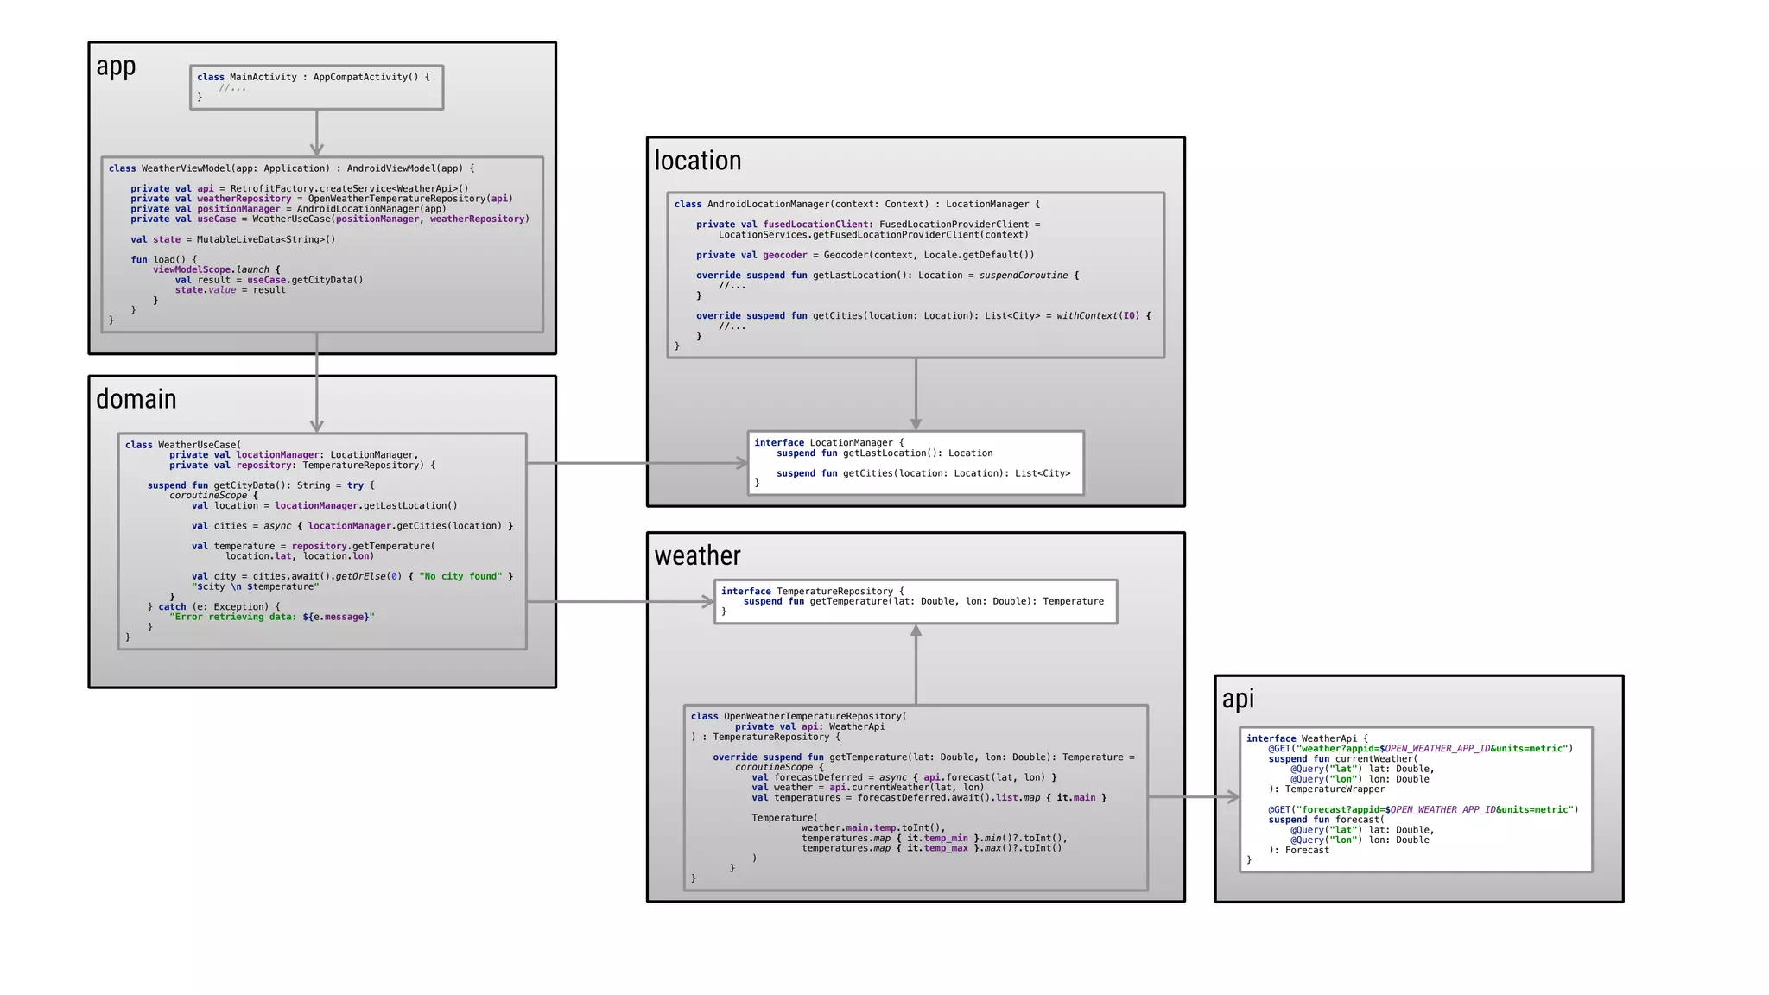This screenshot has height=995, width=1769.
Task: Click the TemperatureRepository interface box
Action: (916, 601)
